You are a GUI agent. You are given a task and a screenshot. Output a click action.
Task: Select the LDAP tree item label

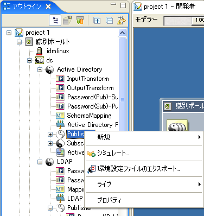click(x=65, y=162)
